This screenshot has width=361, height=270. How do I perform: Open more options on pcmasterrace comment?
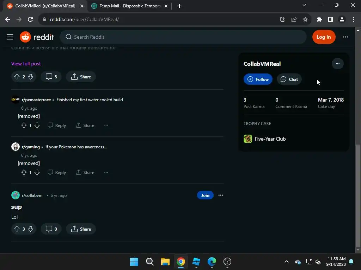pos(106,126)
